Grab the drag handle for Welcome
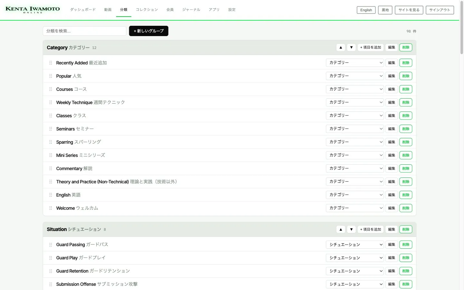Image resolution: width=464 pixels, height=290 pixels. (51, 208)
